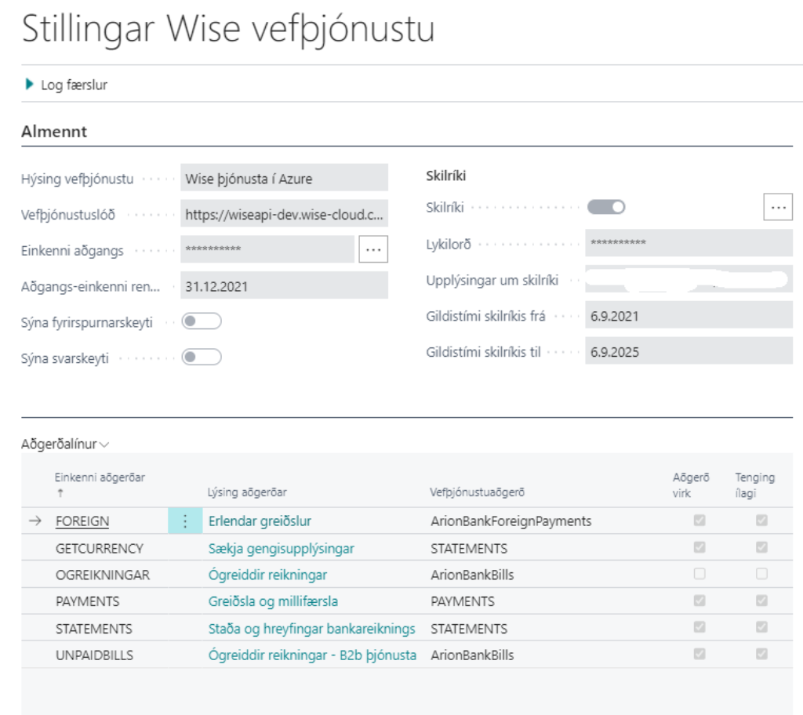Select the Hýsing vefþjónustu field

[284, 178]
